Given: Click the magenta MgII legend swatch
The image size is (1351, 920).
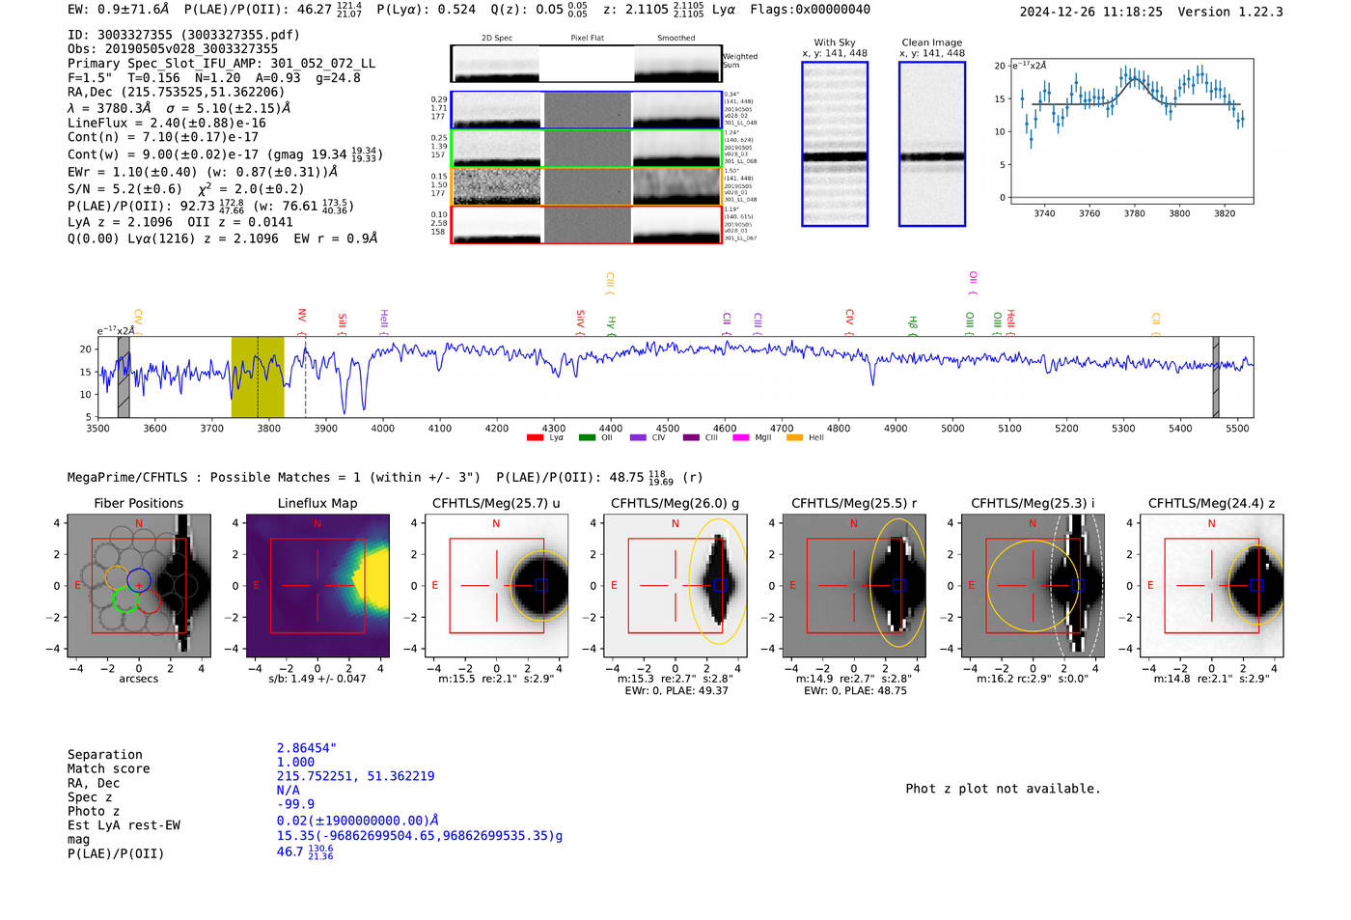Looking at the screenshot, I should point(740,438).
